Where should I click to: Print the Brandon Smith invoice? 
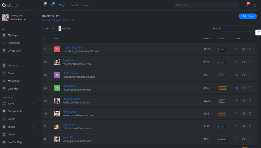[x=244, y=101]
